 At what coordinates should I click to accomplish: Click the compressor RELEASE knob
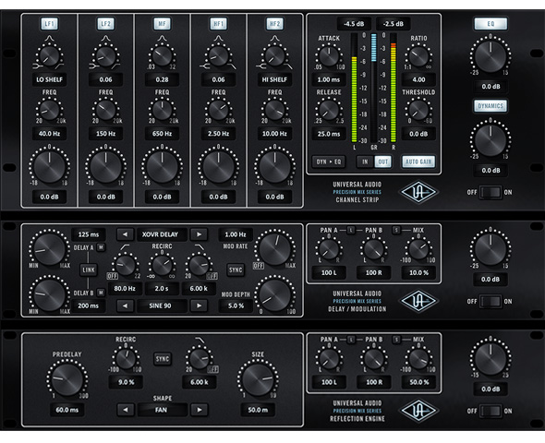click(x=329, y=110)
